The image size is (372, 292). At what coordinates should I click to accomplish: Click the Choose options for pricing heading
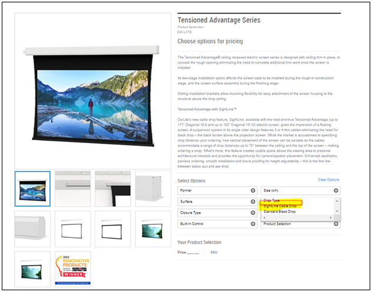point(210,41)
